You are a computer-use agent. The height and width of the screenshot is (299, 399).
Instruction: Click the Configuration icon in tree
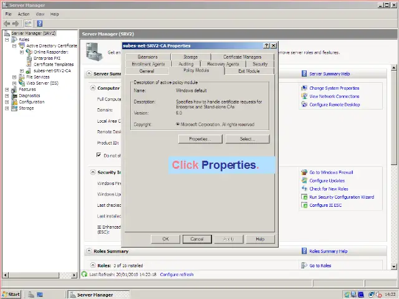tap(14, 102)
